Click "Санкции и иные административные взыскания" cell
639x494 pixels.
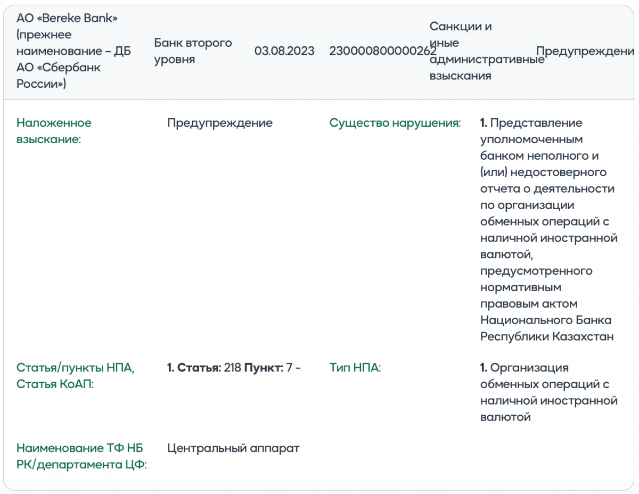click(487, 51)
